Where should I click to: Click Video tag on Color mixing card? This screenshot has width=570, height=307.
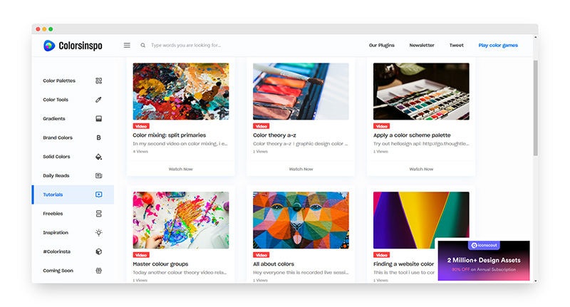coord(141,127)
